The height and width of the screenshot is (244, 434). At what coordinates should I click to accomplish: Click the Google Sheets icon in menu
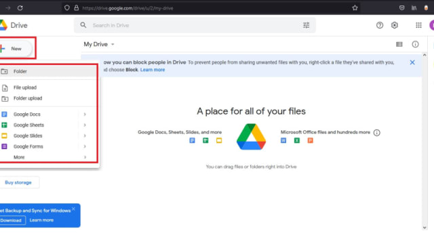(x=4, y=125)
